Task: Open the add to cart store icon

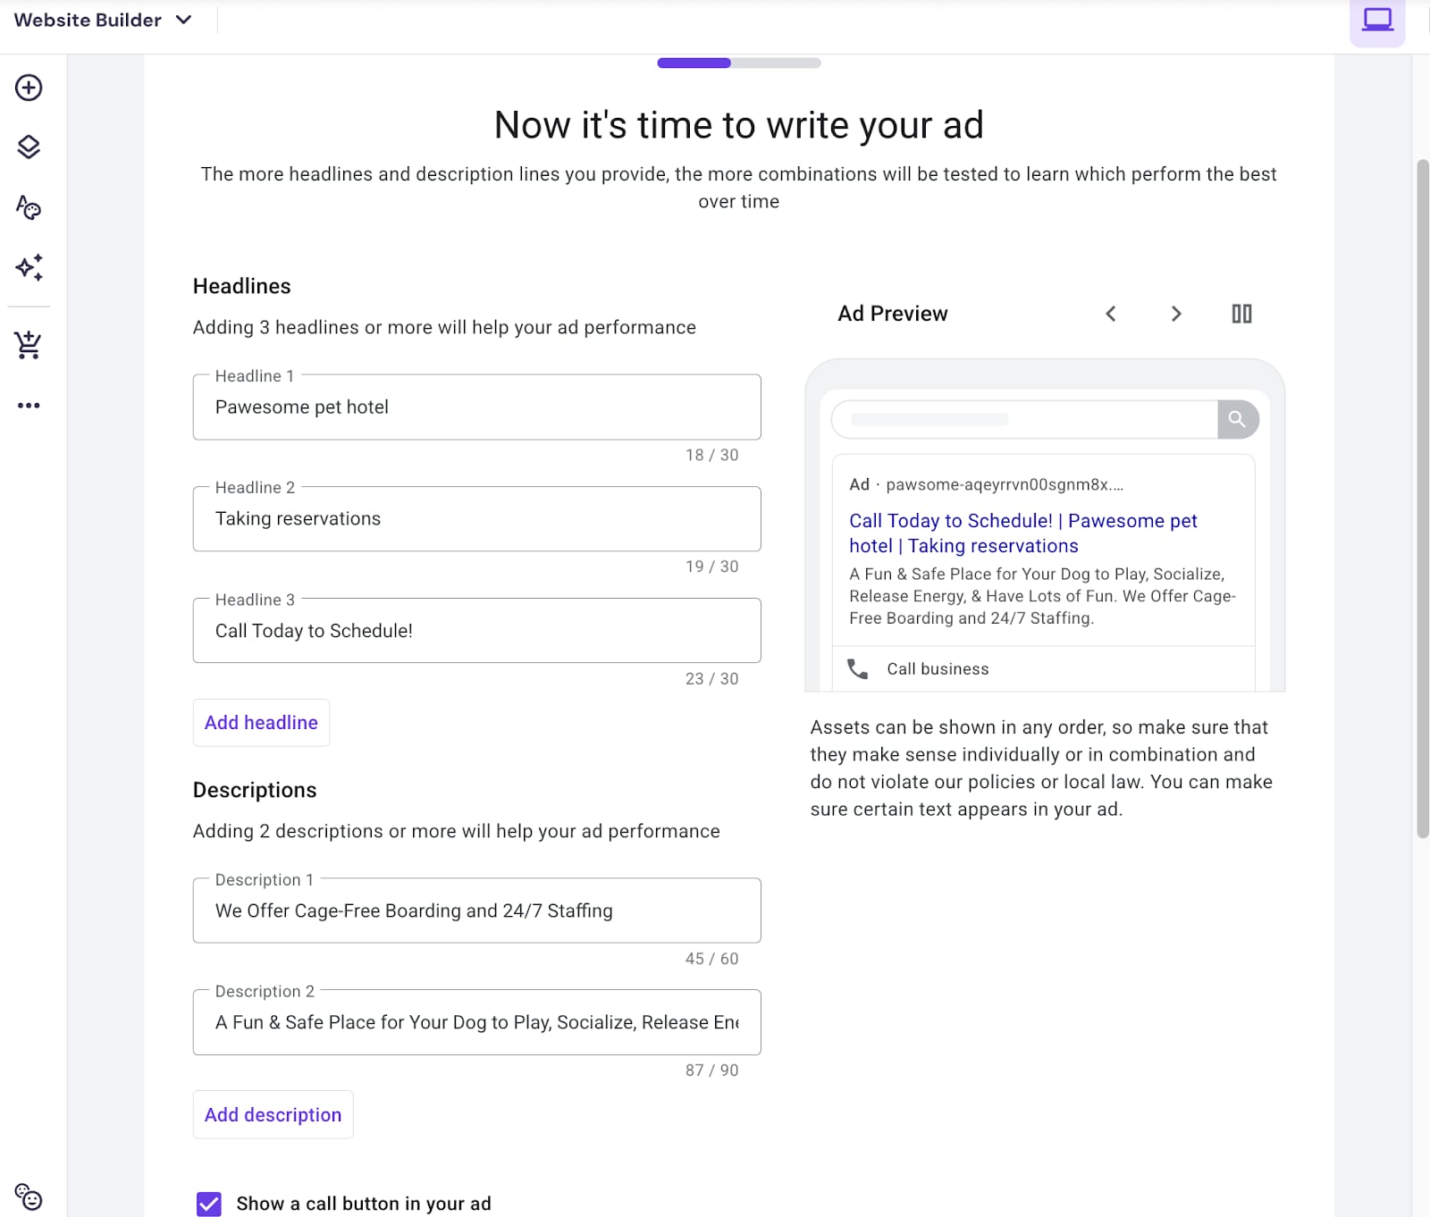Action: click(29, 345)
